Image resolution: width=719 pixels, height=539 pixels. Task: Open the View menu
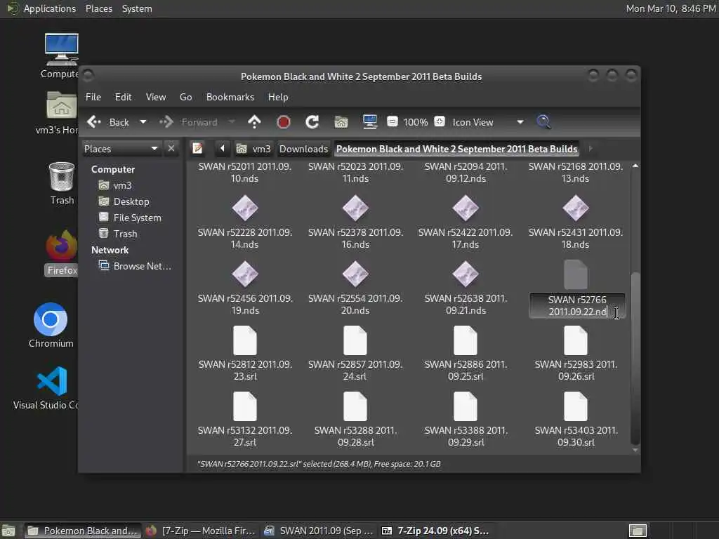tap(156, 97)
